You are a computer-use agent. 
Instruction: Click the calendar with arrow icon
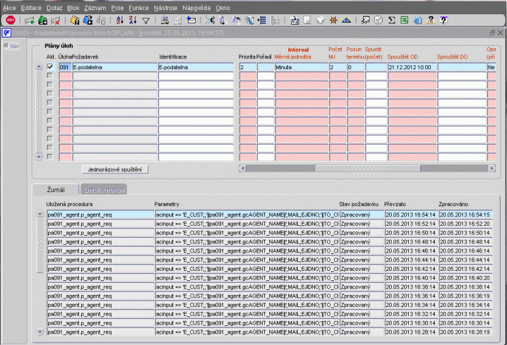(x=295, y=20)
